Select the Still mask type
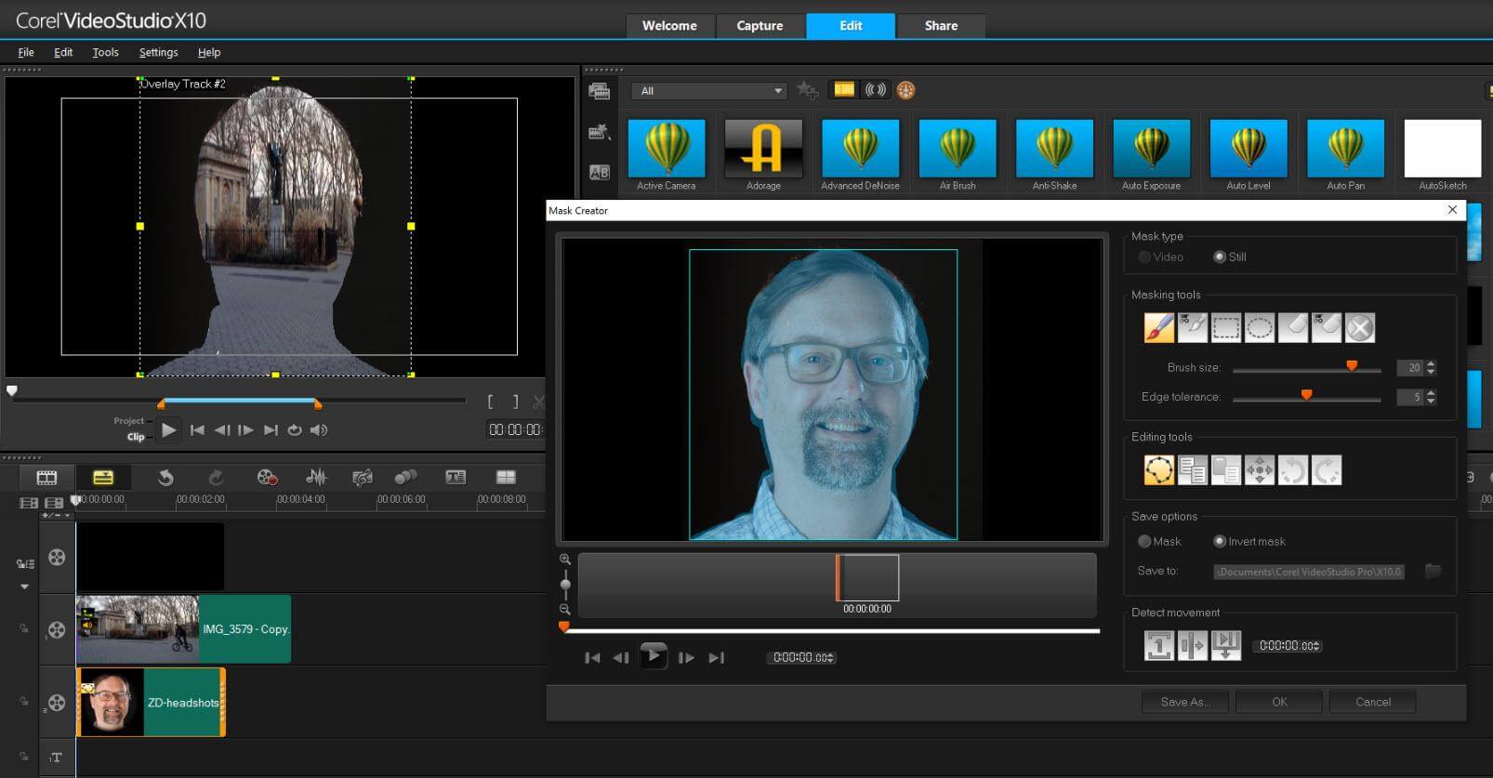Screen dimensions: 1493x778 click(1220, 257)
